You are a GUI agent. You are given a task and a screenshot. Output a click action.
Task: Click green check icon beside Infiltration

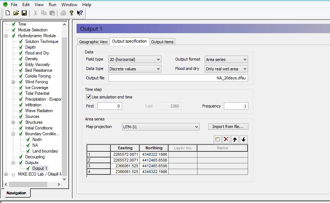point(21,105)
